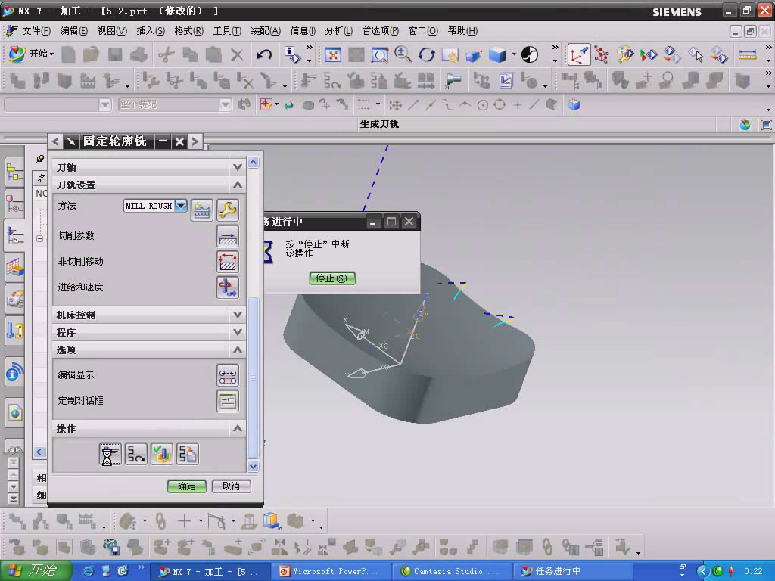This screenshot has width=775, height=581.
Task: Click the 确定 button
Action: 186,486
